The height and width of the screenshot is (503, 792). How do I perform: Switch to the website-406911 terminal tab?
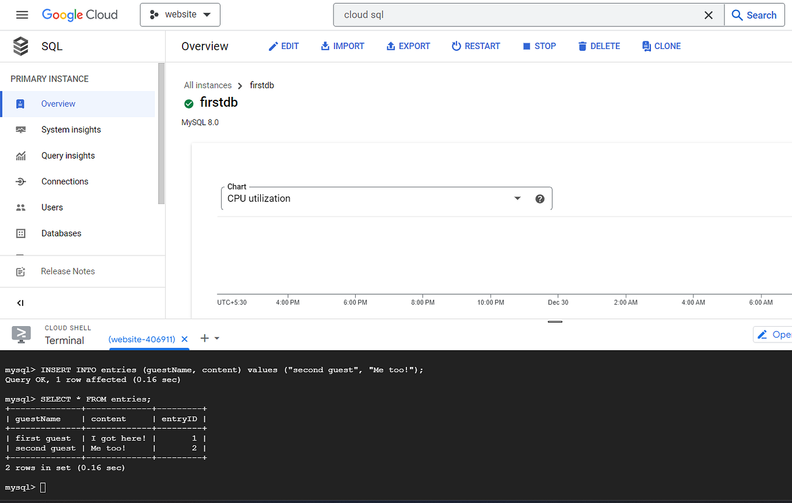pyautogui.click(x=142, y=338)
